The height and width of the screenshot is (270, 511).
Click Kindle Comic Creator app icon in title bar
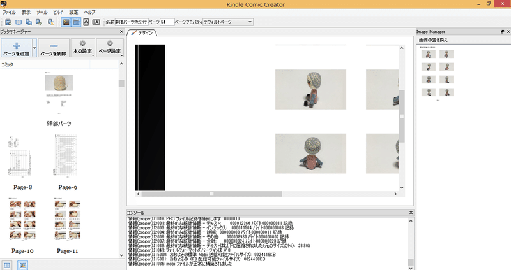(4, 4)
